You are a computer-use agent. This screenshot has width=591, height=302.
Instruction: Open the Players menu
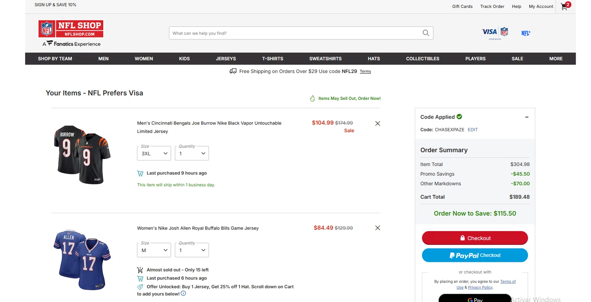[476, 59]
